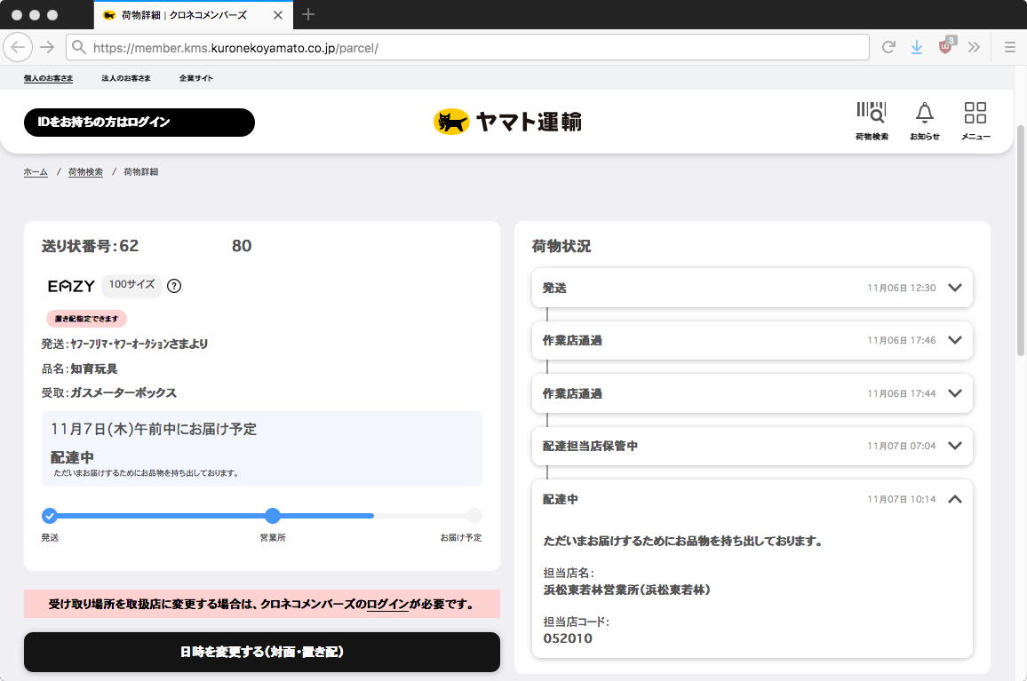This screenshot has width=1027, height=681.
Task: Open the お知らせ bell notifications
Action: [924, 121]
